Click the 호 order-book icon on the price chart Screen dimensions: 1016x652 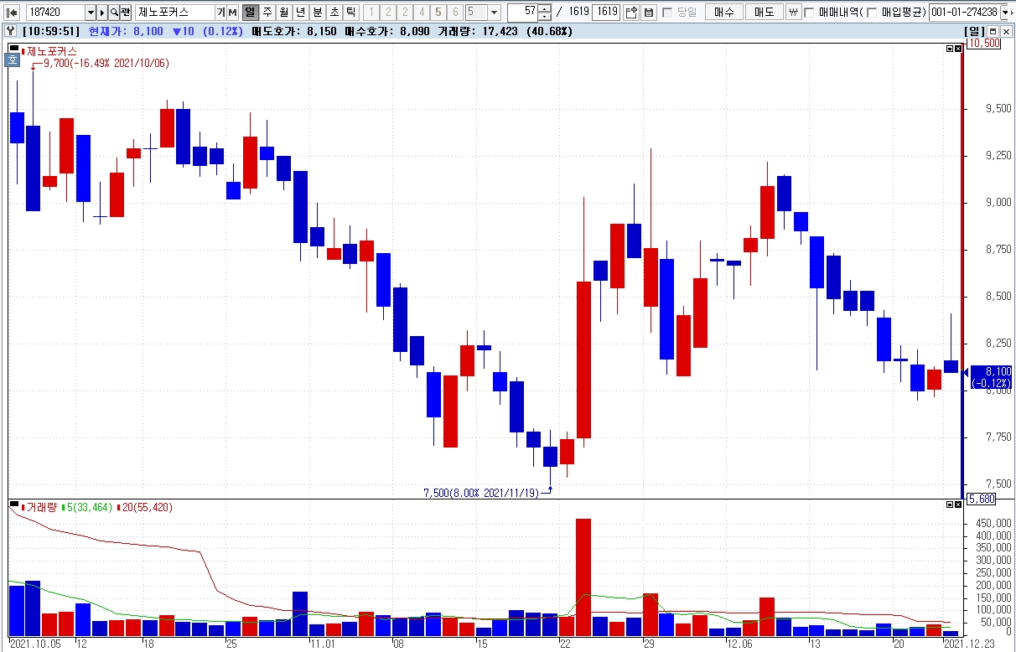coord(13,60)
